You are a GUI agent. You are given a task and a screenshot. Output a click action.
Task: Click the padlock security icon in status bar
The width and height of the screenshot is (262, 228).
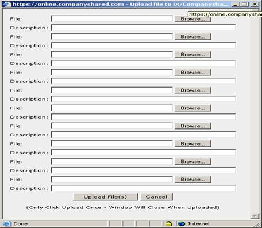click(168, 223)
